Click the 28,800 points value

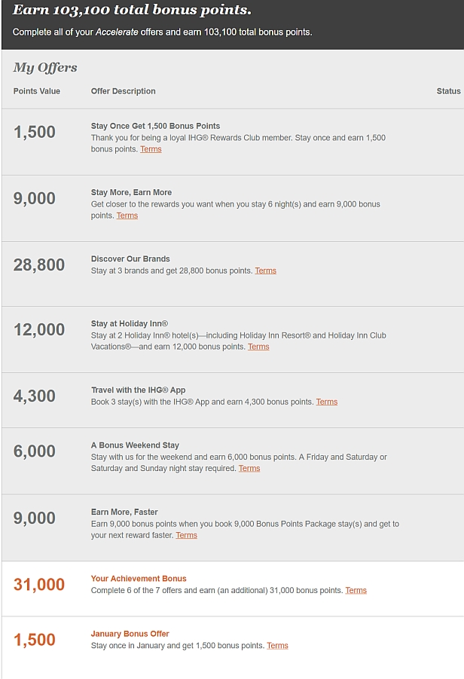(x=39, y=265)
